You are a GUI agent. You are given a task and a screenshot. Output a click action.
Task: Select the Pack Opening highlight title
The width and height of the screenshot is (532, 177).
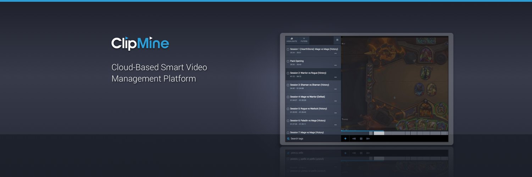click(x=297, y=61)
